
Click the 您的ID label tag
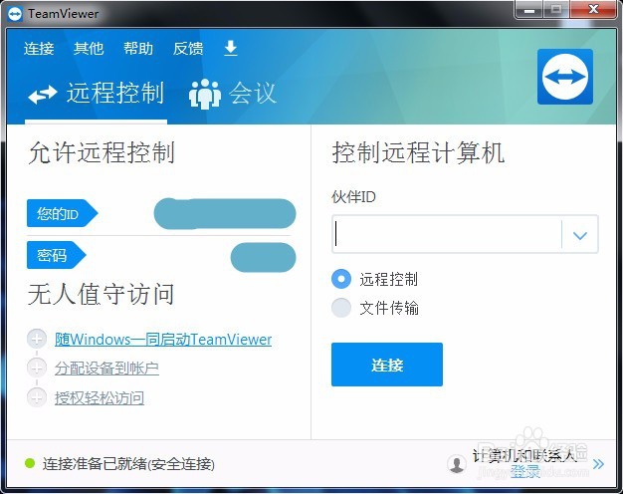pos(62,213)
